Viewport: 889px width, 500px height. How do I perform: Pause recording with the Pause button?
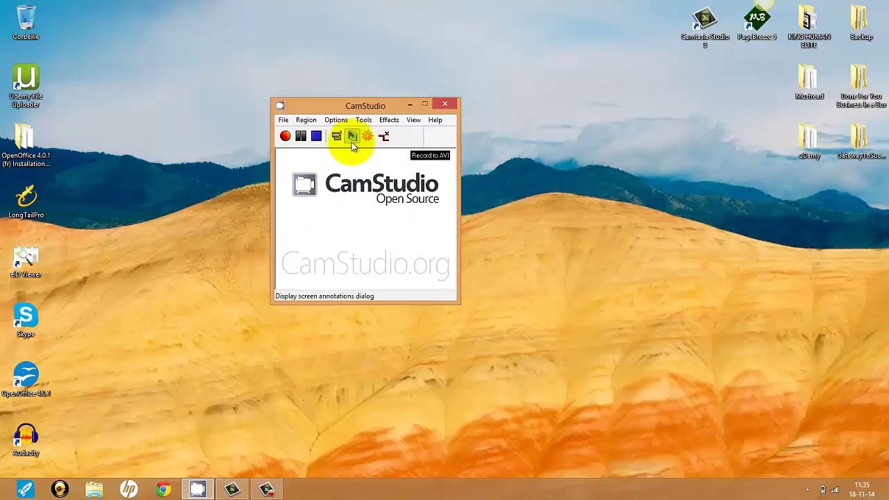[x=301, y=136]
